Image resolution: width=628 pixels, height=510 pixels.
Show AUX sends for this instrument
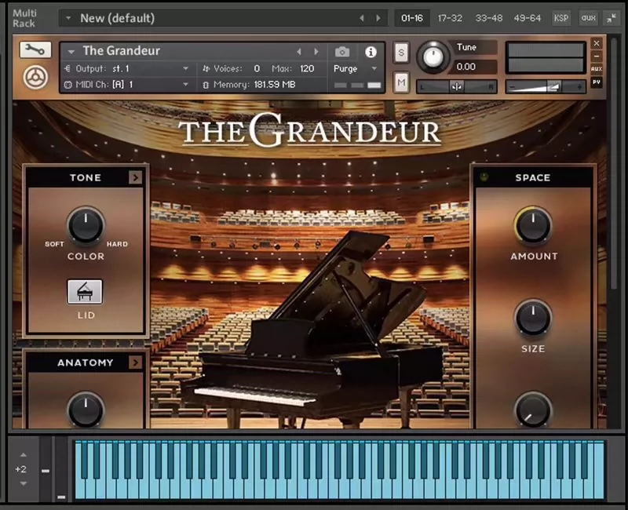pos(597,69)
